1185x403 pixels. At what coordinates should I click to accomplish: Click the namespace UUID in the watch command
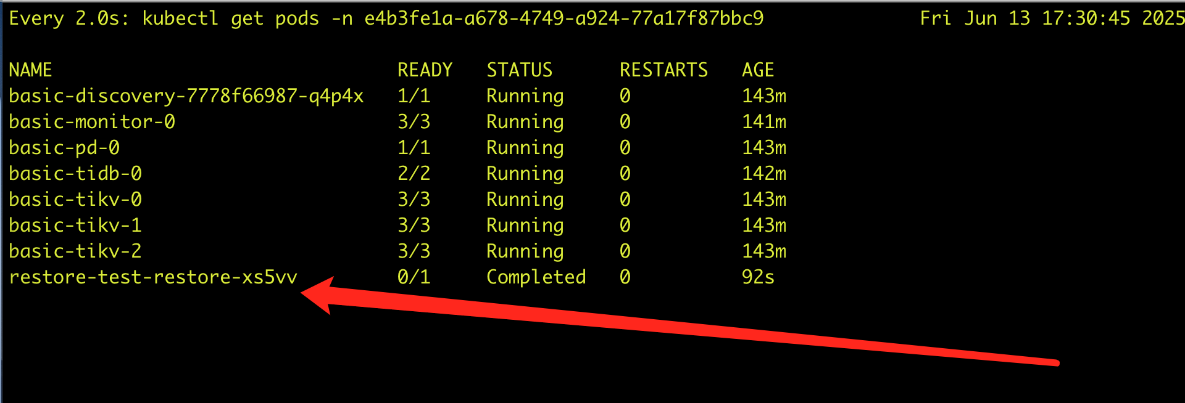[563, 18]
